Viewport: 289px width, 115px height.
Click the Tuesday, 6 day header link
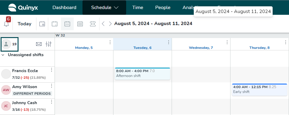143,48
